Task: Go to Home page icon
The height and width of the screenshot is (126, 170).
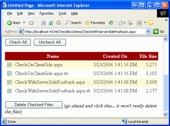Action: point(58,23)
